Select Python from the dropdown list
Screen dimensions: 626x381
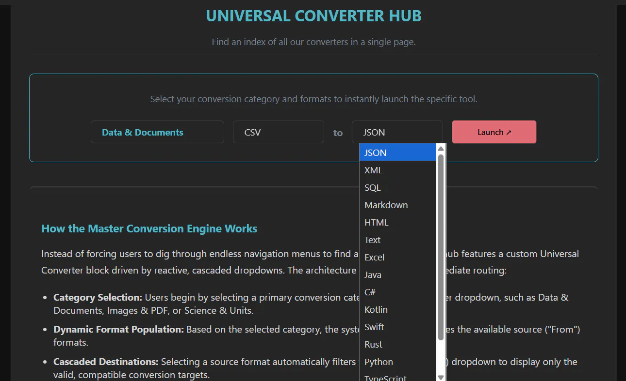coord(398,362)
